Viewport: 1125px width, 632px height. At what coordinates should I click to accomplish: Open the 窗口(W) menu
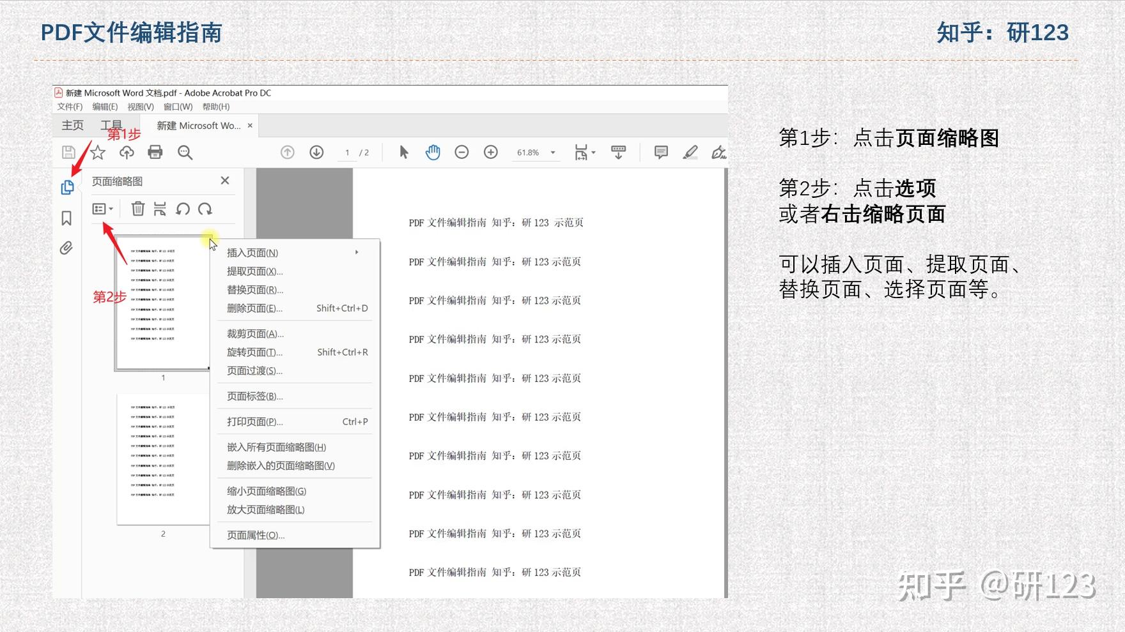(x=178, y=107)
